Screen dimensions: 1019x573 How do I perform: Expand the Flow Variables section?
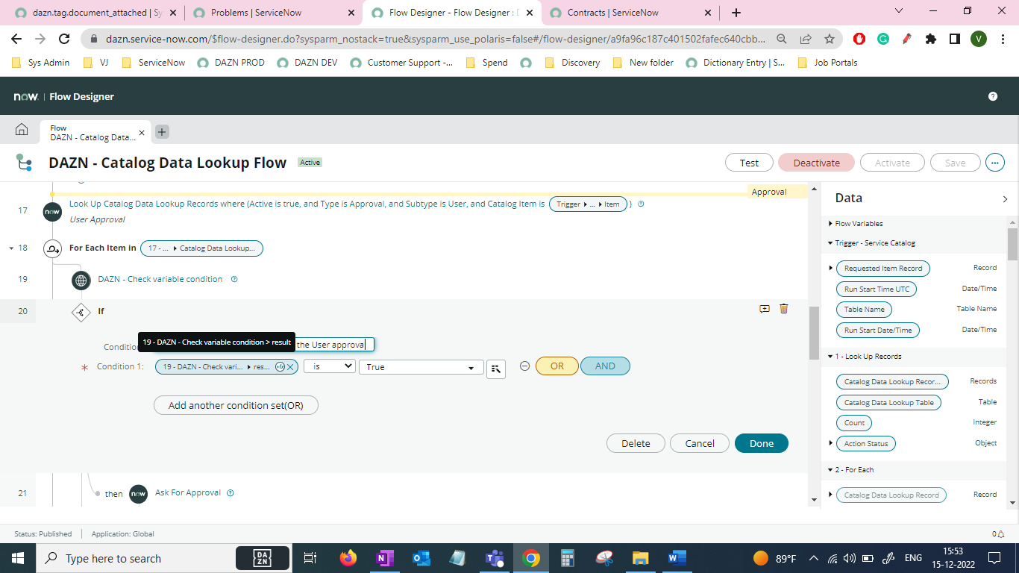coord(830,223)
